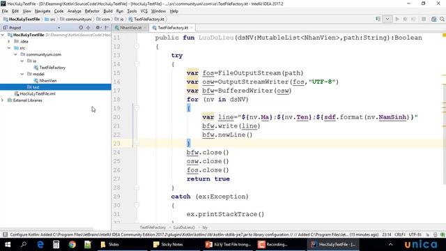Open Microsoft Edge from taskbar
446x251 pixels.
coord(40,245)
